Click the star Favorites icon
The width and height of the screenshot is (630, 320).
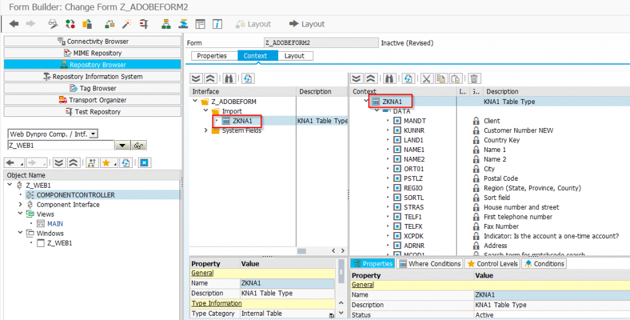click(x=106, y=163)
